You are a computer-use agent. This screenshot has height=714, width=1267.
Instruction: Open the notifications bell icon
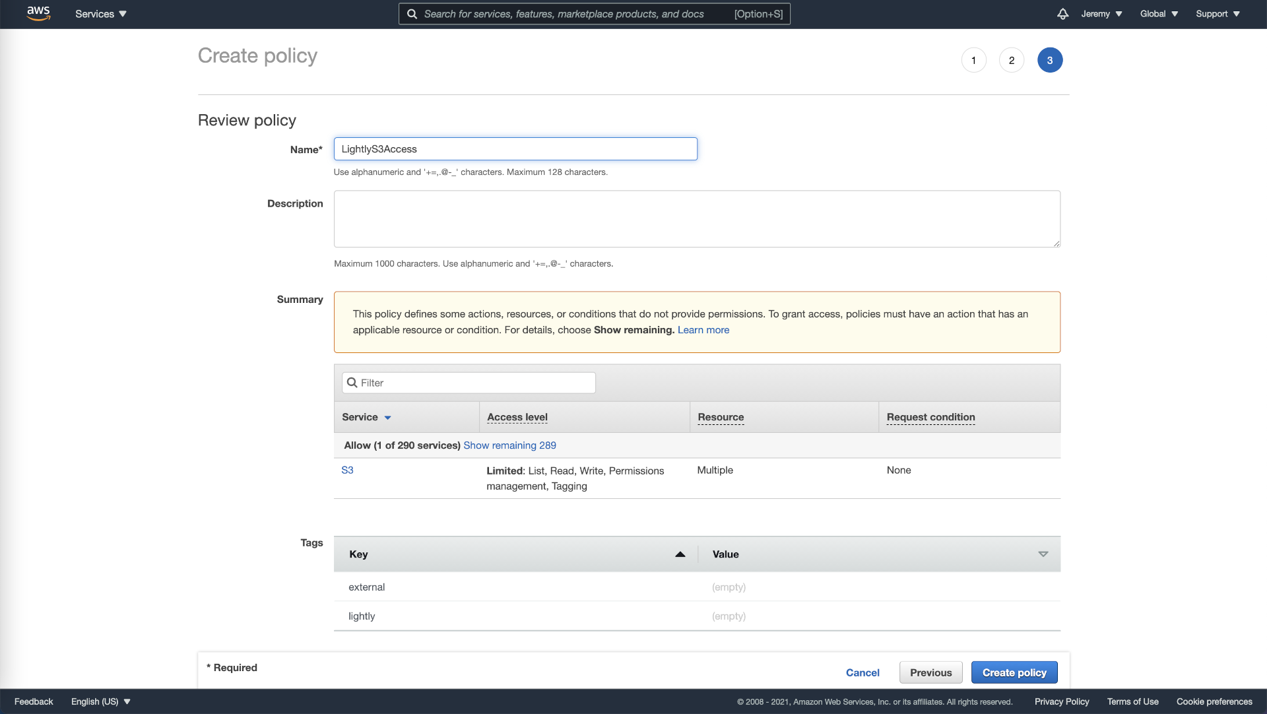[x=1062, y=14]
